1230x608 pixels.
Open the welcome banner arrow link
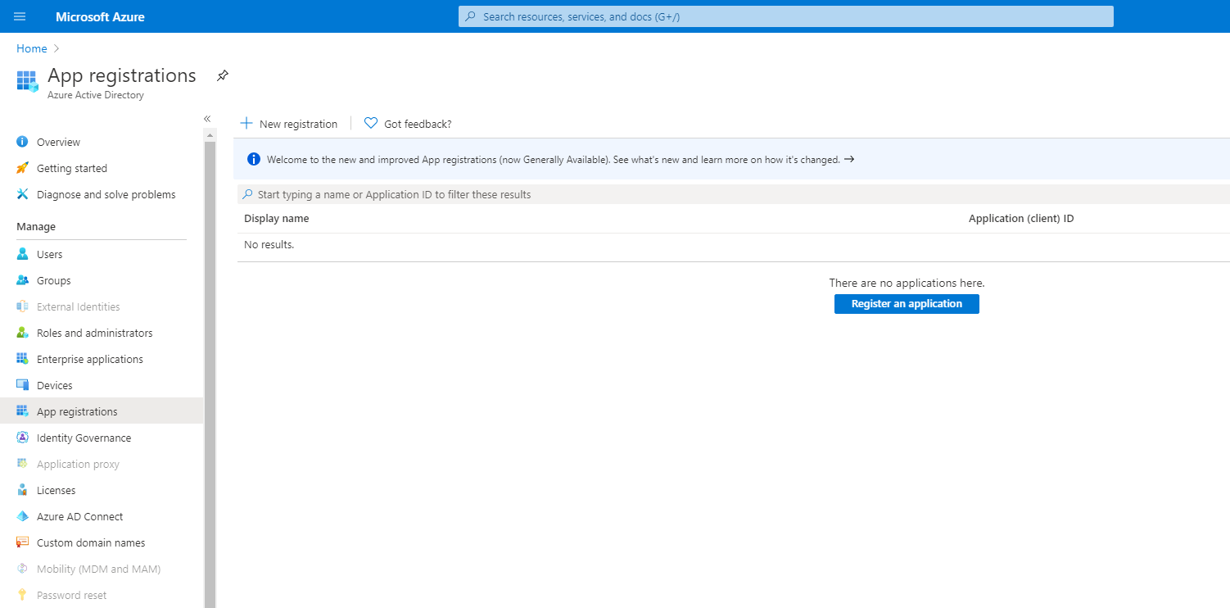point(849,159)
